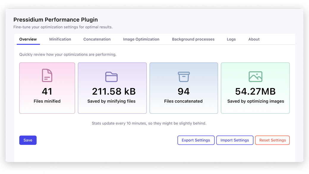Click Reset Settings
309x174 pixels.
coord(272,140)
